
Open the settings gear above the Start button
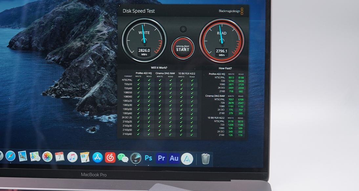183,29
